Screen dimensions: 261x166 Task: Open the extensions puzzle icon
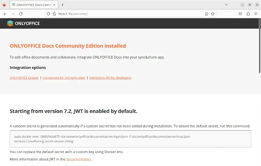tap(248, 14)
